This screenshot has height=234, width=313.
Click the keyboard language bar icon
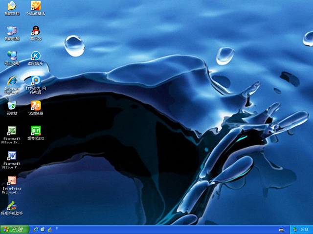[x=281, y=230]
